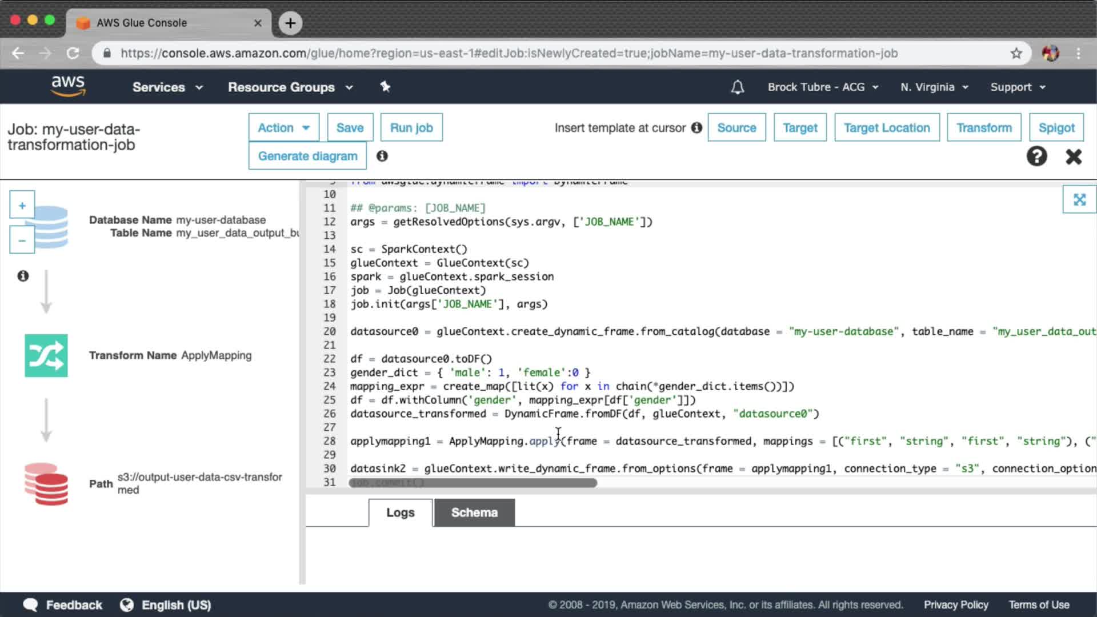Open the notifications bell icon
This screenshot has height=617, width=1097.
738,87
